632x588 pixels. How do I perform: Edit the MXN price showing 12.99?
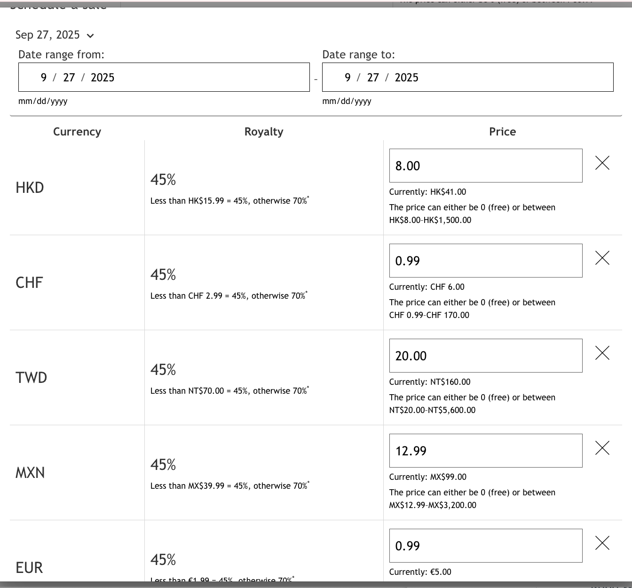pyautogui.click(x=485, y=451)
